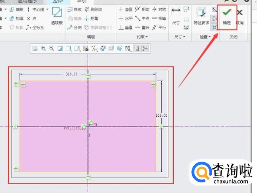Open the Saved Orientations icon
The height and width of the screenshot is (193, 257).
pos(77,48)
